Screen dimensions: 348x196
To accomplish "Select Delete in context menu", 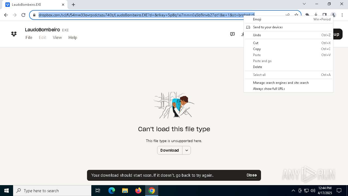I will [288, 67].
